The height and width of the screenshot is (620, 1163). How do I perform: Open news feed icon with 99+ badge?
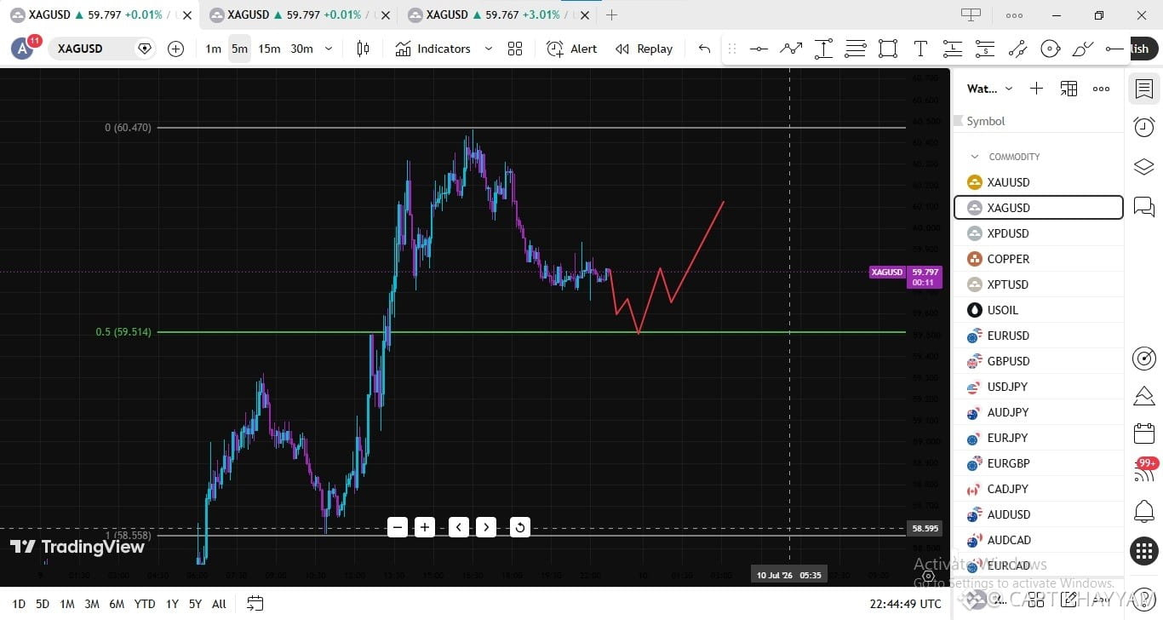coord(1144,471)
